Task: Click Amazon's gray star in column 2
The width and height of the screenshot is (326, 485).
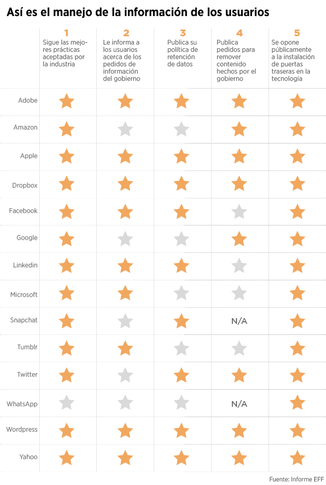Action: pos(125,129)
